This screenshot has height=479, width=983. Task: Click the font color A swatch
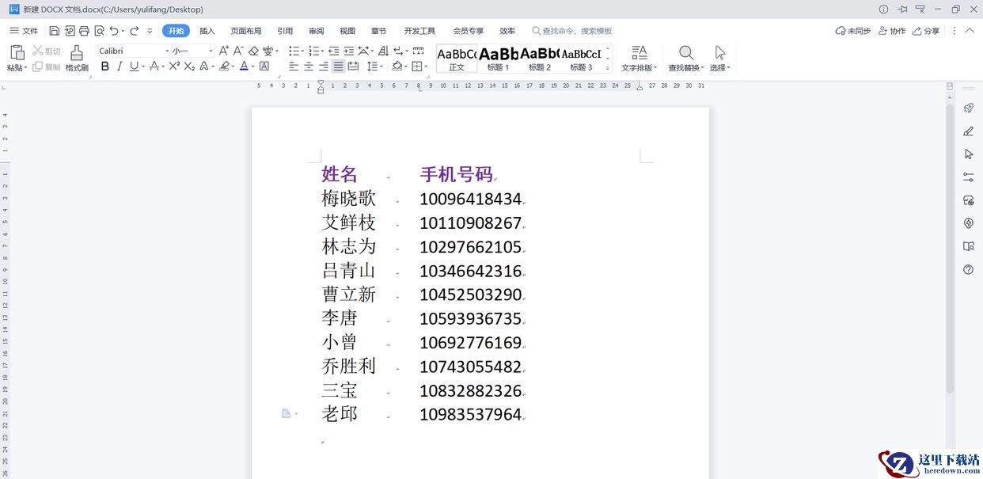point(244,67)
